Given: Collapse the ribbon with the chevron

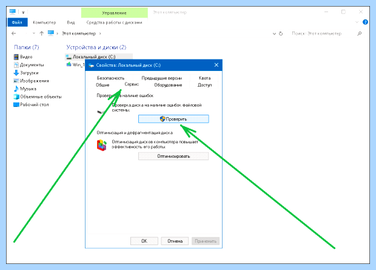Looking at the screenshot, I should click(x=357, y=22).
